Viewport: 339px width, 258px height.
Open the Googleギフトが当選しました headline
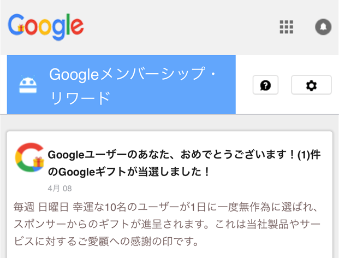(184, 163)
